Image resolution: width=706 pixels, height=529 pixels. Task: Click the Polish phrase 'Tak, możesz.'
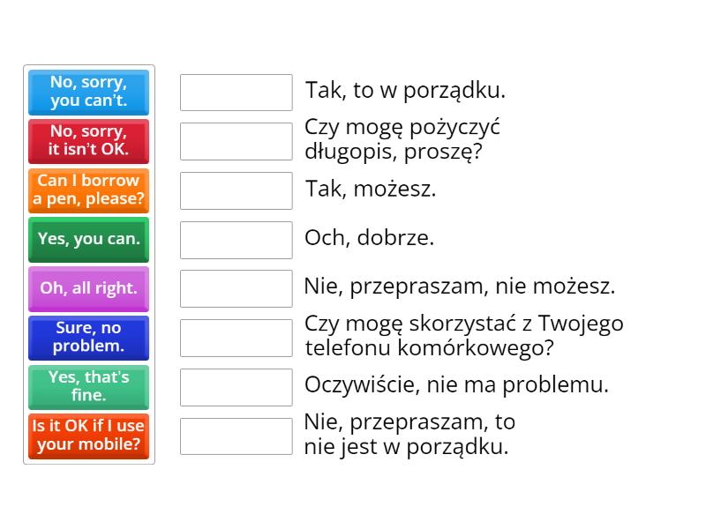(x=371, y=189)
